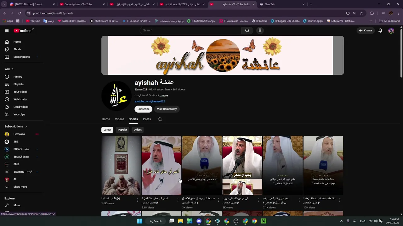Expand Subscriptions section header
This screenshot has height=226, width=403.
click(x=16, y=126)
